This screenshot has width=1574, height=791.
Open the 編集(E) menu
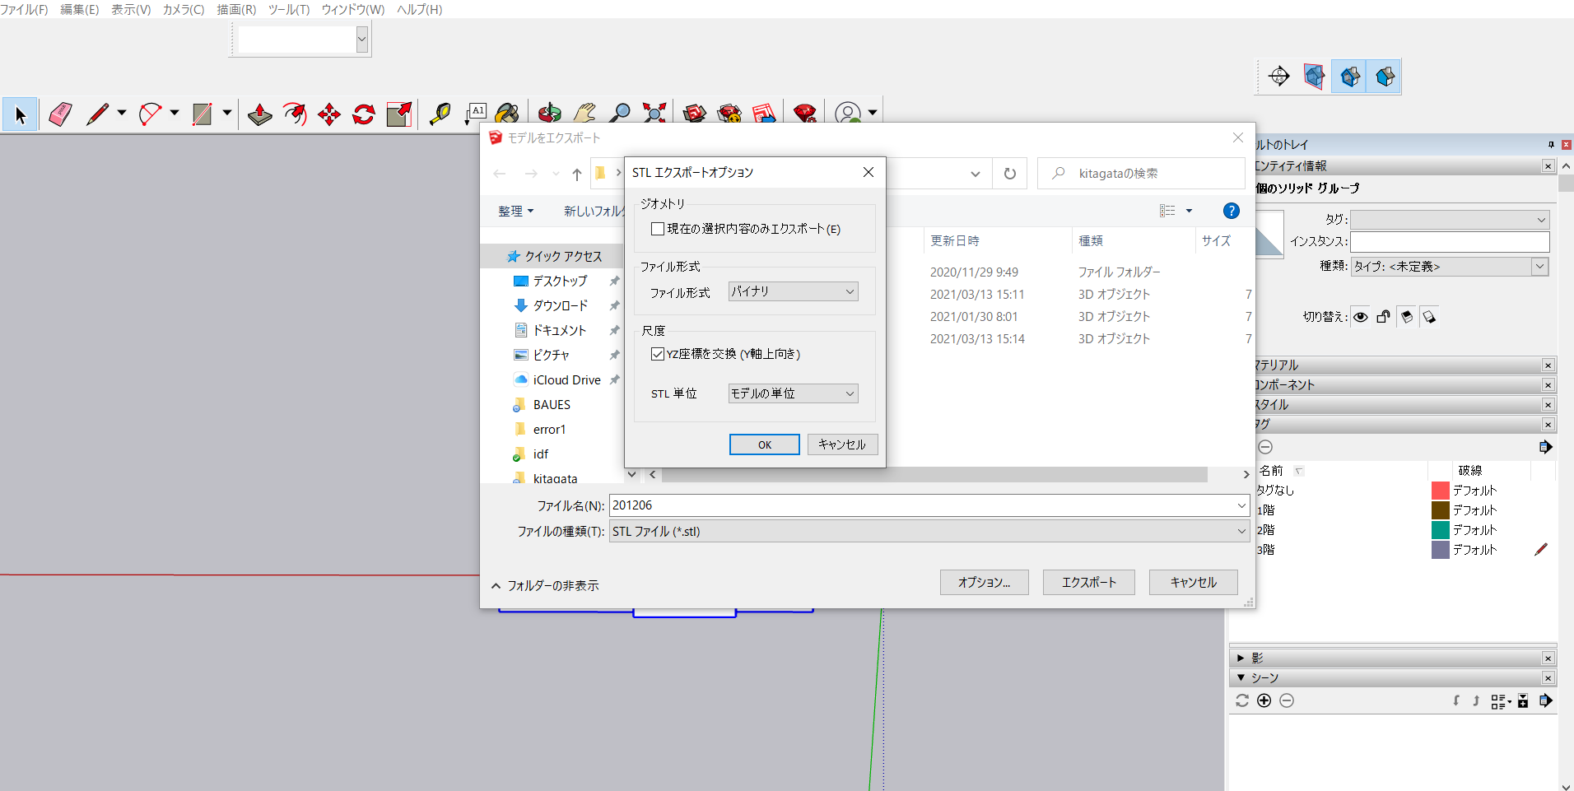[x=80, y=10]
